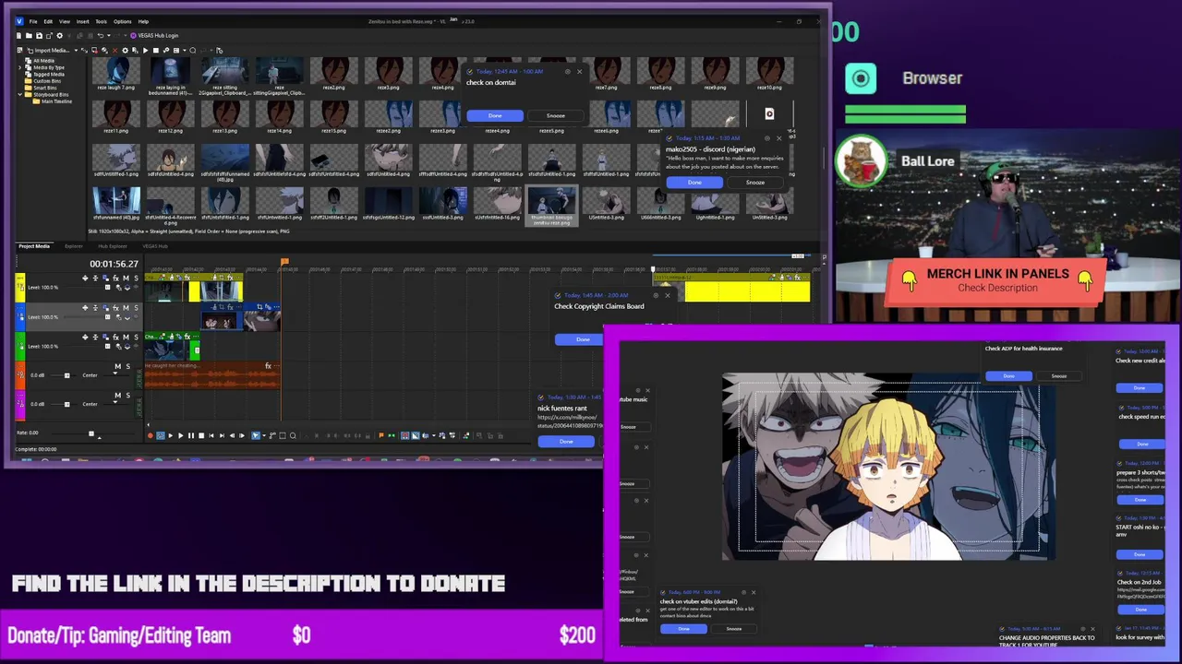
Task: Snooze the mako2505 discord reminder
Action: coord(754,182)
